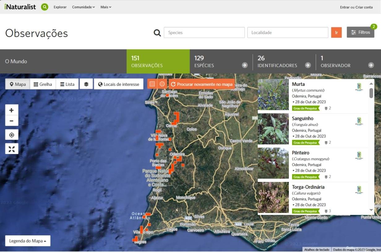Select the 151 Observações tab
This screenshot has height=252, width=381.
coord(158,61)
